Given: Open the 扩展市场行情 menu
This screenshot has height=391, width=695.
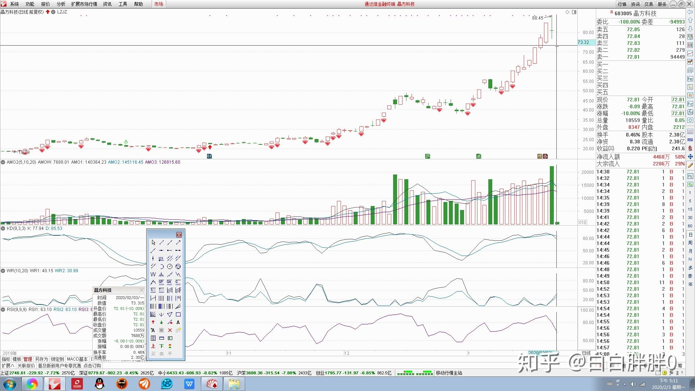Looking at the screenshot, I should click(x=84, y=4).
